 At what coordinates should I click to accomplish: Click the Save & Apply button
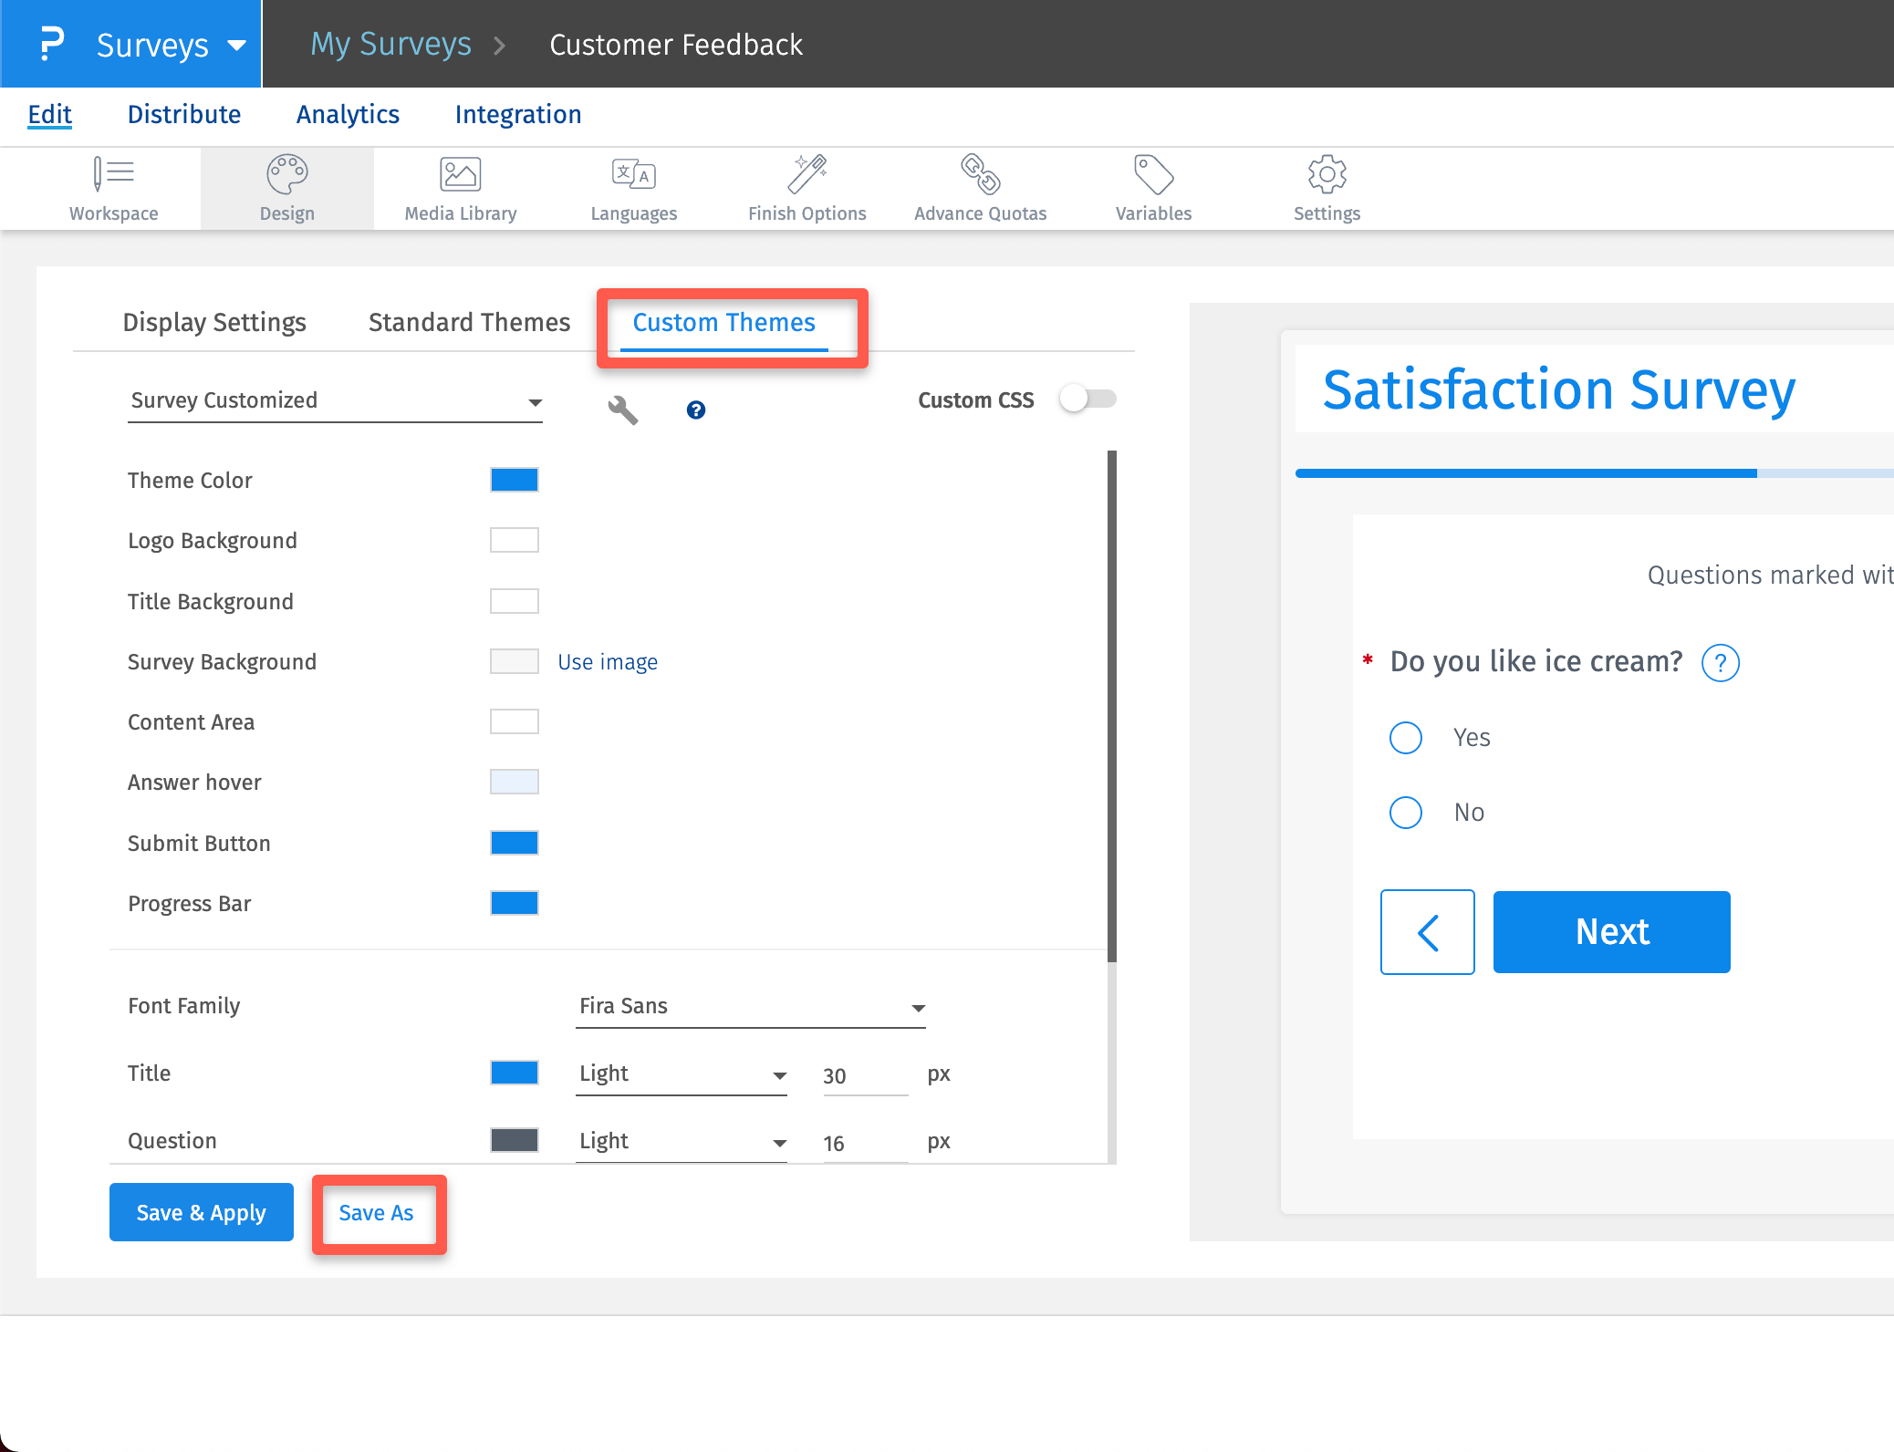(x=201, y=1212)
